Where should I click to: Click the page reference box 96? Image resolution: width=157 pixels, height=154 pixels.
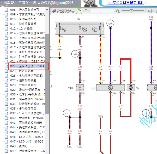pos(100,117)
